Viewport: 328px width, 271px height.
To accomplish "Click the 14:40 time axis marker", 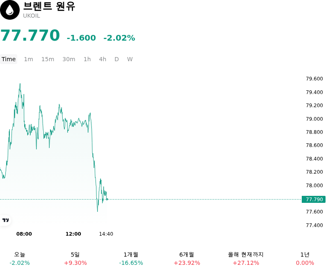I will point(106,234).
